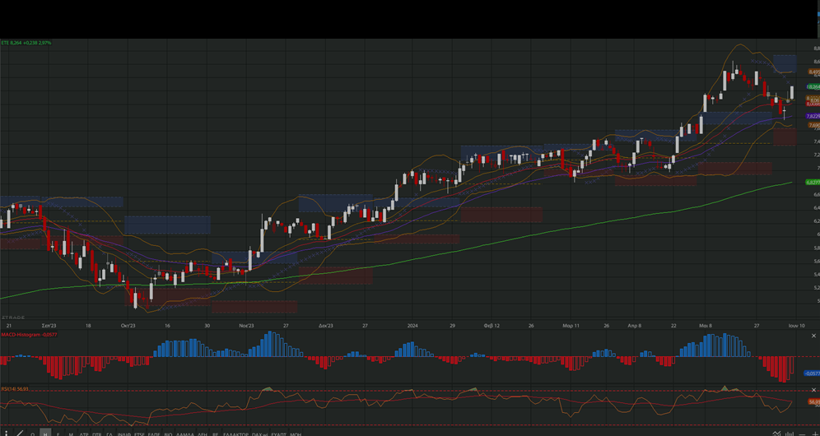The height and width of the screenshot is (436, 820).
Task: Select the trend line drawing tool
Action: (20, 434)
